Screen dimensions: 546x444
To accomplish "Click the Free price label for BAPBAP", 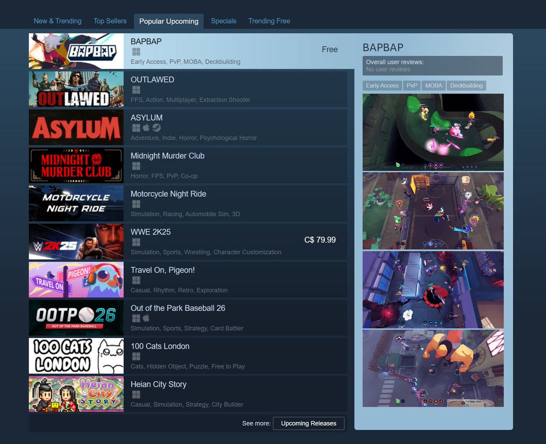I will [x=330, y=50].
